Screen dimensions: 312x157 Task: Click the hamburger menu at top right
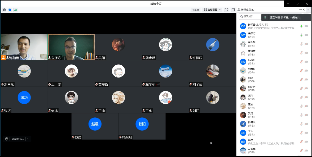coord(308,10)
